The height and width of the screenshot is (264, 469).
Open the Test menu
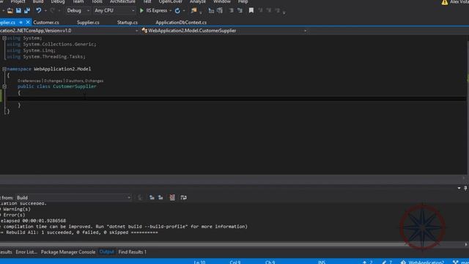click(x=147, y=1)
